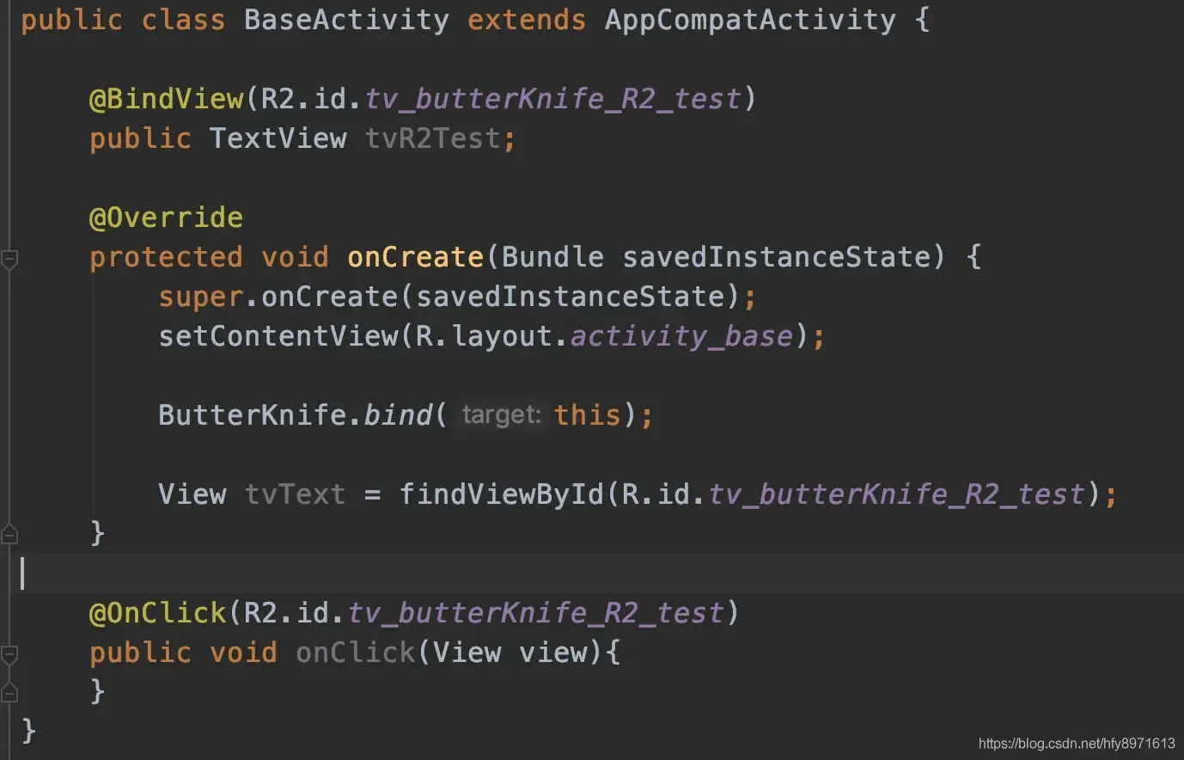
Task: Click the @Override annotation
Action: (x=166, y=218)
